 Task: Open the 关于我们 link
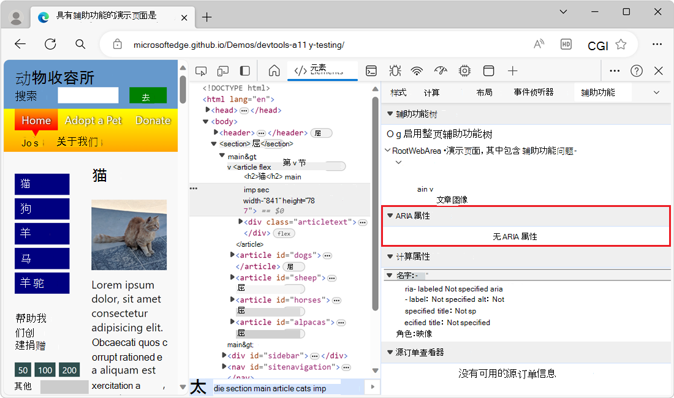(77, 141)
